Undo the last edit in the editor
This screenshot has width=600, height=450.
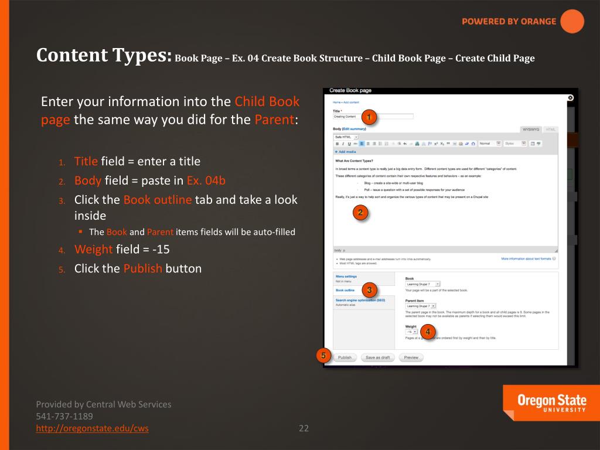[405, 144]
